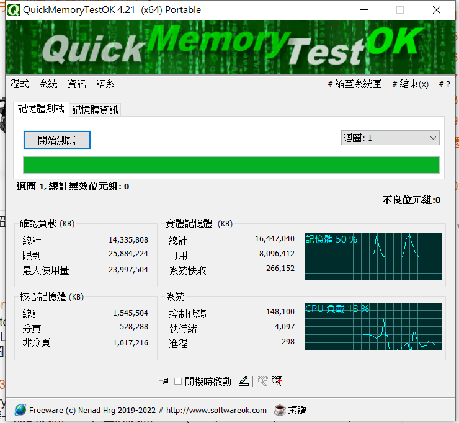Click the 捐贈 donate label

pyautogui.click(x=297, y=410)
